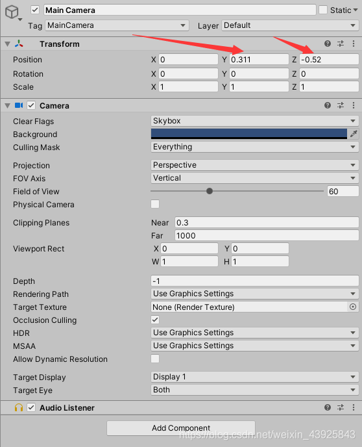The height and width of the screenshot is (447, 362).
Task: Click Scale X field
Action: (x=188, y=86)
